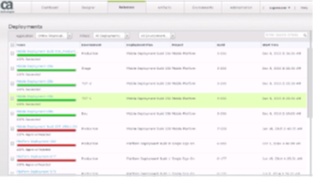Open the deployment link in the highlighted TST-1 row
The image size is (313, 177).
35,96
